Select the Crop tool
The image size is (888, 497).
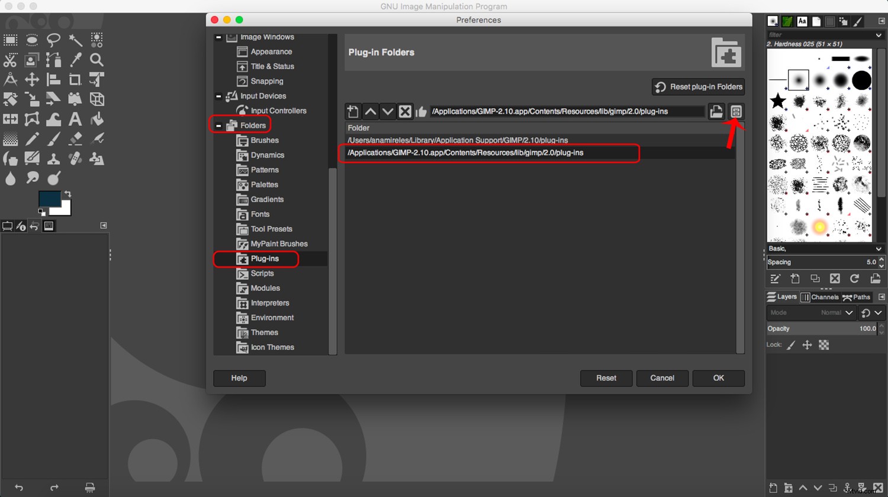click(x=75, y=79)
